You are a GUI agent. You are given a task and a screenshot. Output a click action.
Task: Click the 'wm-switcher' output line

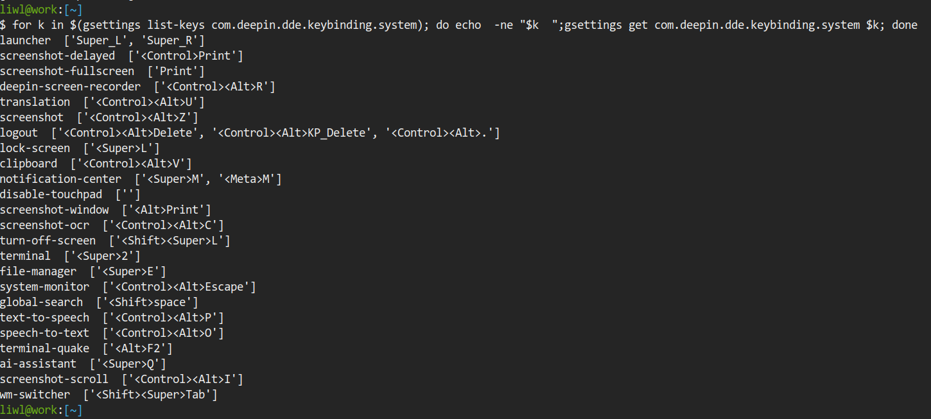tap(109, 395)
